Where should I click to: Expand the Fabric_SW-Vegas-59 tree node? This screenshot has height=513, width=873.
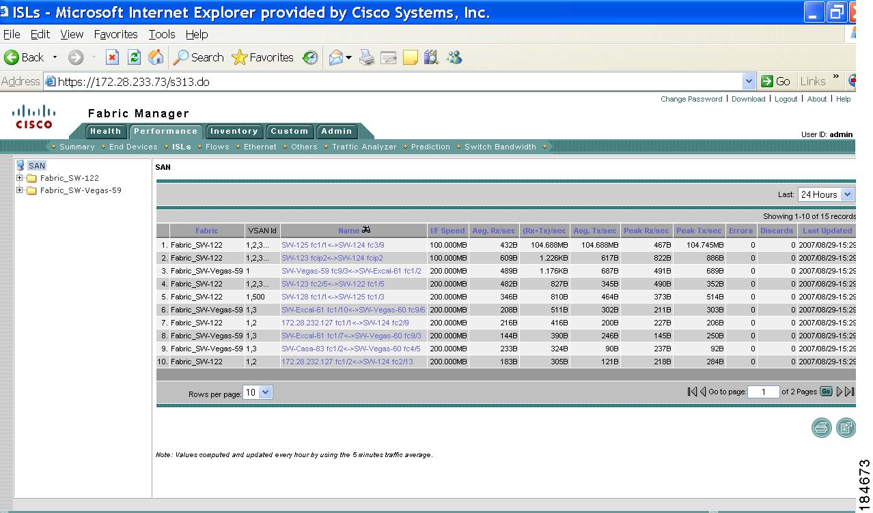[x=20, y=190]
